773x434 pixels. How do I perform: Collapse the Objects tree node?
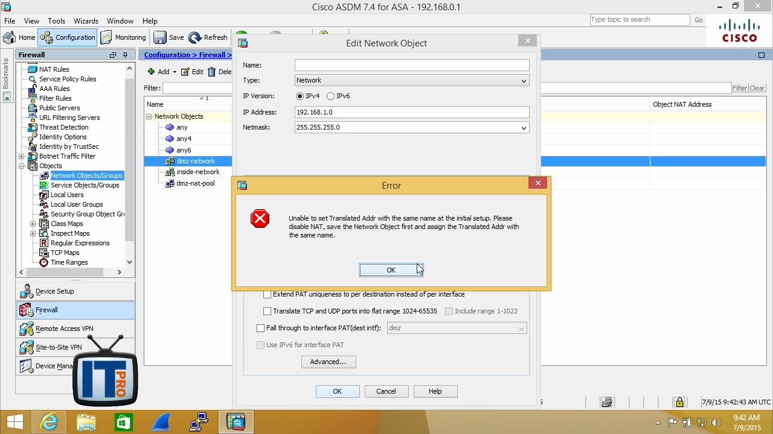tap(22, 166)
